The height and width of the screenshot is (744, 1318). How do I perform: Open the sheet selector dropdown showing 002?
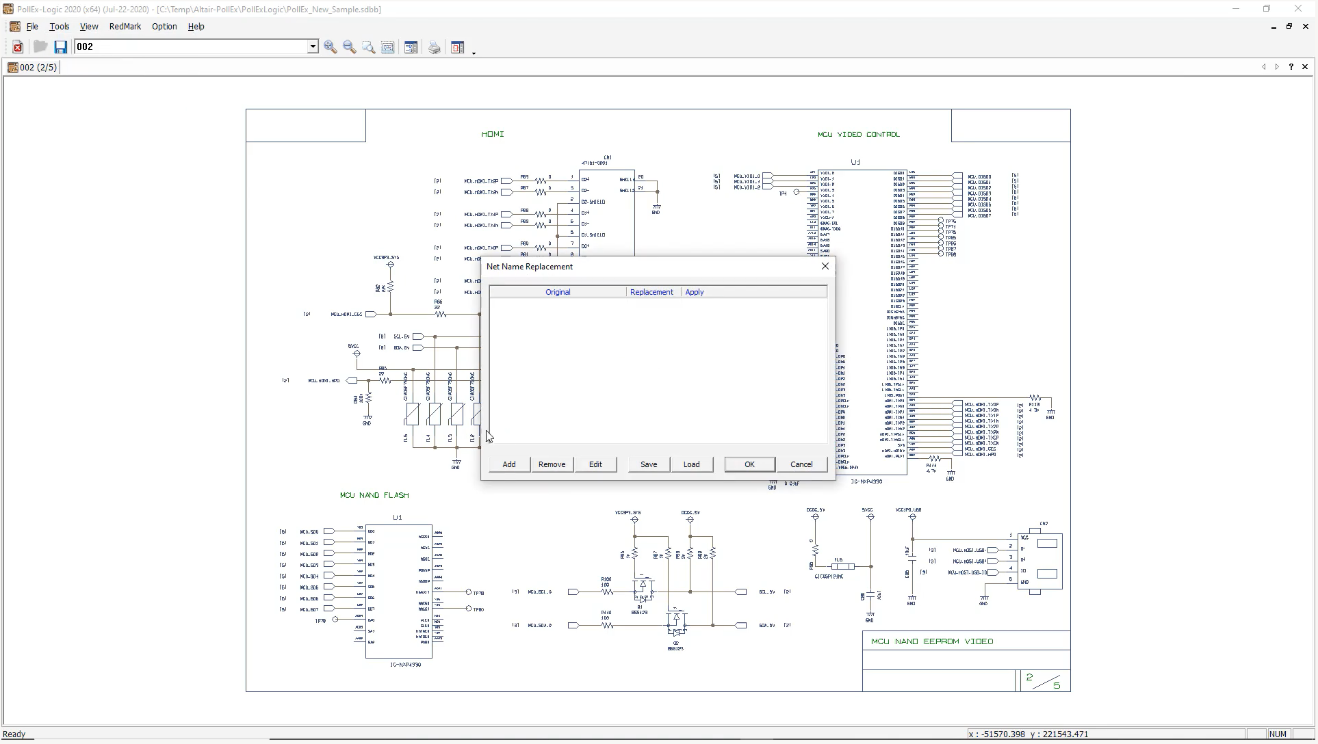click(x=313, y=47)
